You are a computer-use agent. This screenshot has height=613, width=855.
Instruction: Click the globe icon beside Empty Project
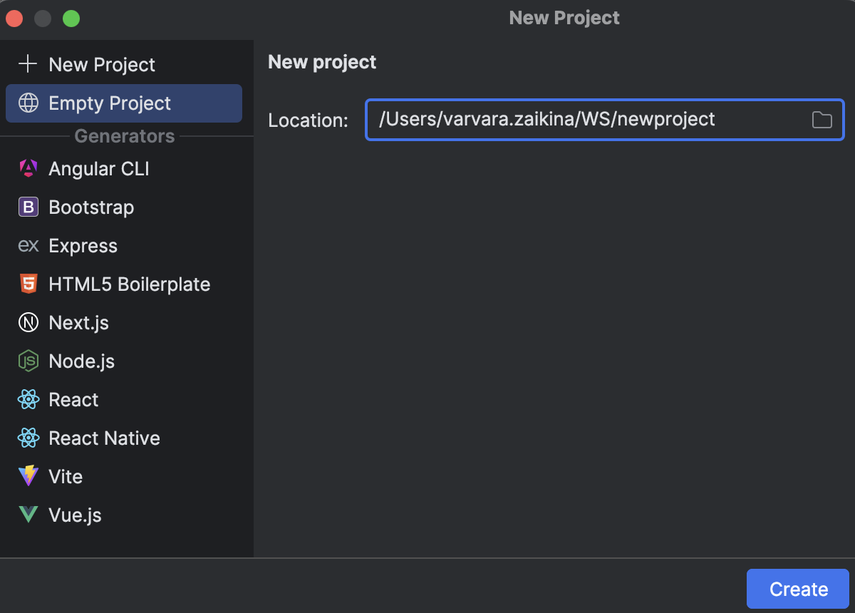tap(27, 103)
